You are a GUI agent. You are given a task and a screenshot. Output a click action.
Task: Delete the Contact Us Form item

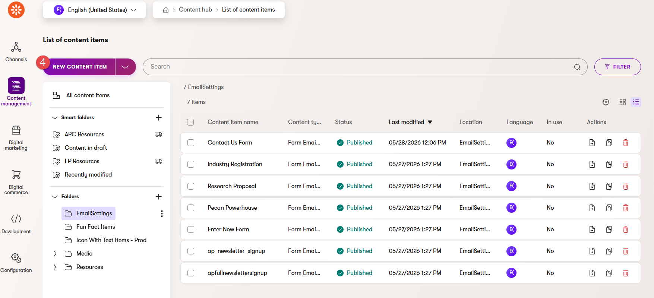[626, 143]
